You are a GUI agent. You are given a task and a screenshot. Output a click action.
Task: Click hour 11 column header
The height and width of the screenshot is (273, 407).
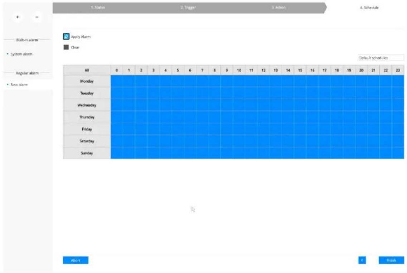(x=251, y=70)
